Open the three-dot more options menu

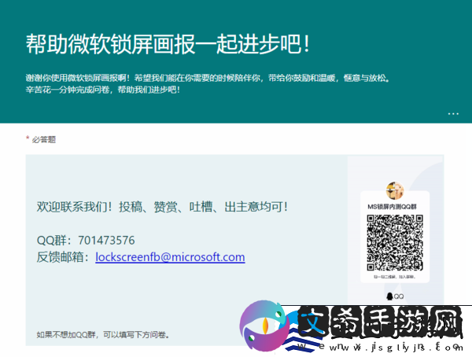click(453, 114)
